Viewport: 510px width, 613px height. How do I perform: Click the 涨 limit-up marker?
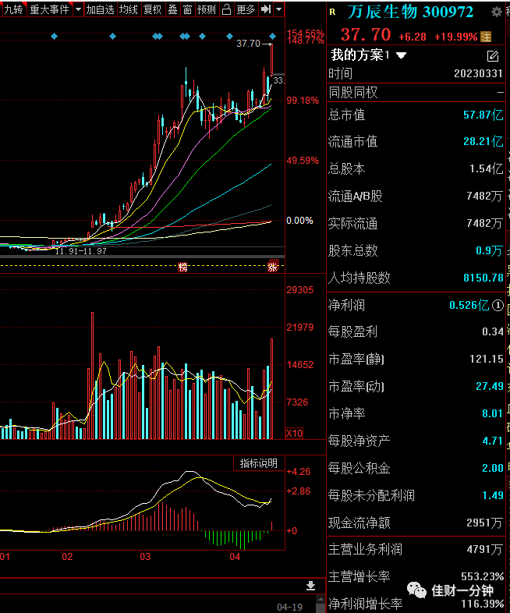[273, 267]
